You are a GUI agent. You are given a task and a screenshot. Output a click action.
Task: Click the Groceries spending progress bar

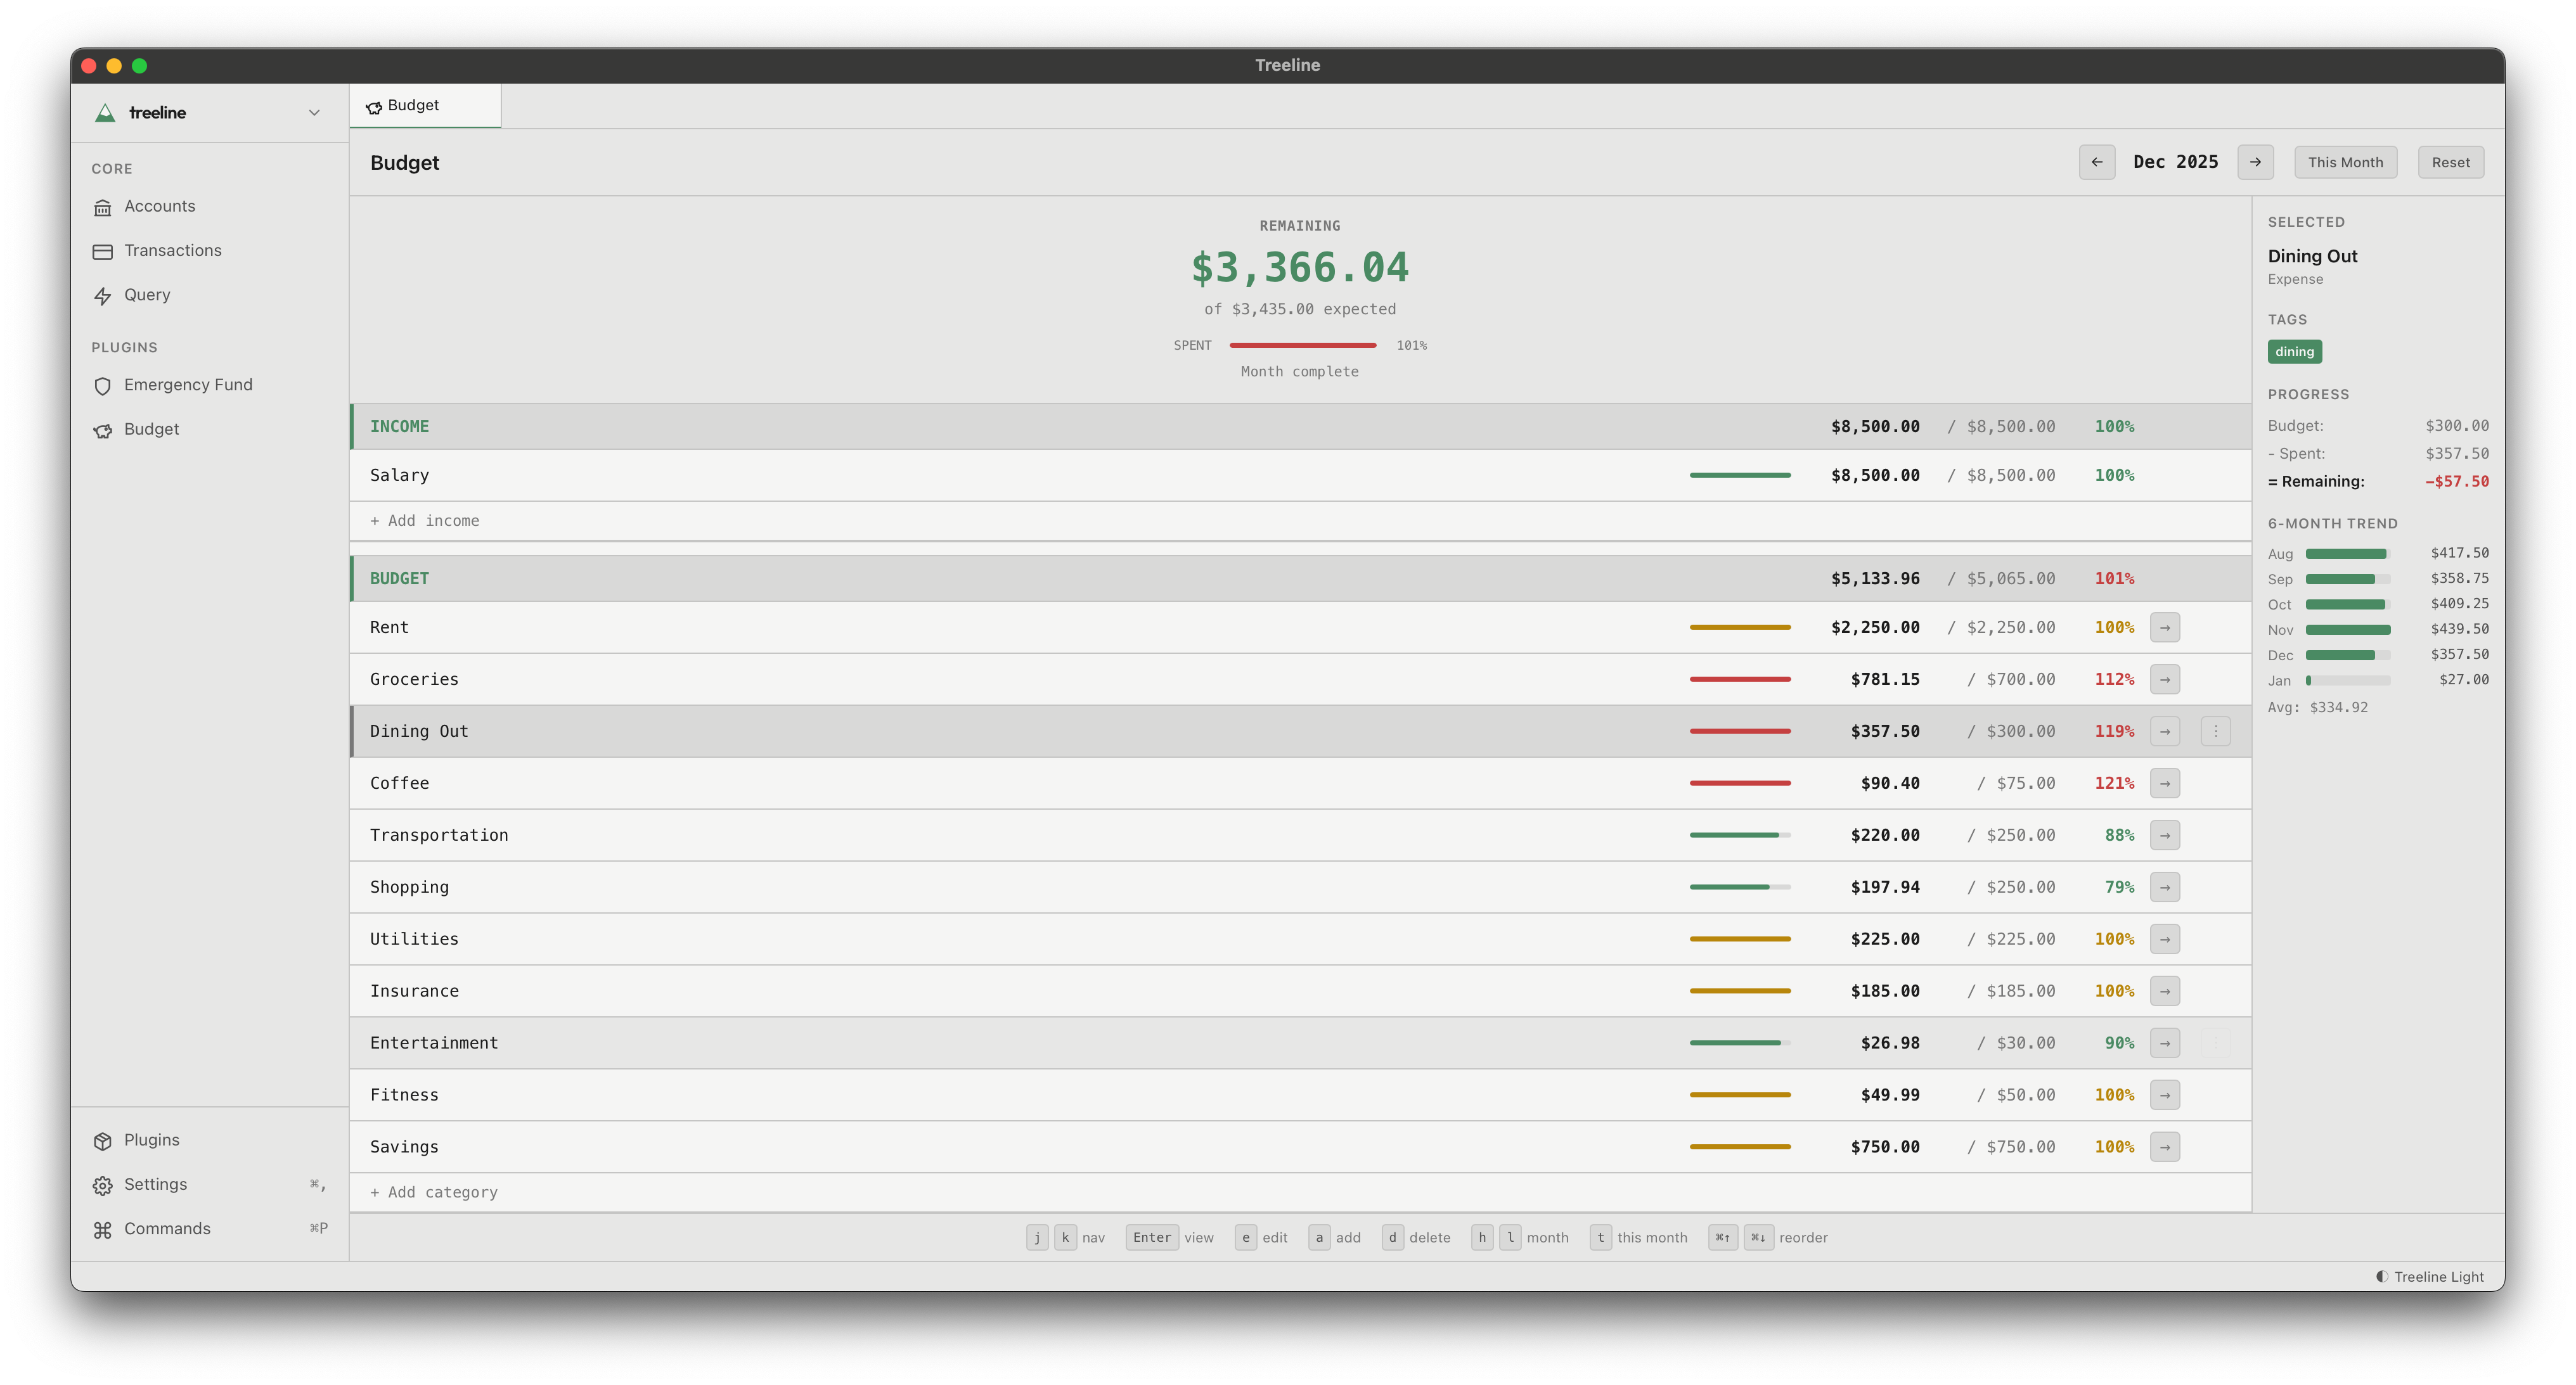click(1739, 679)
